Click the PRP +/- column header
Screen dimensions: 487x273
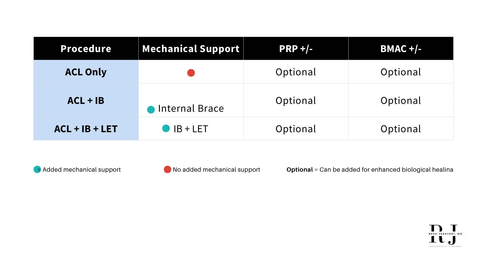coord(296,49)
